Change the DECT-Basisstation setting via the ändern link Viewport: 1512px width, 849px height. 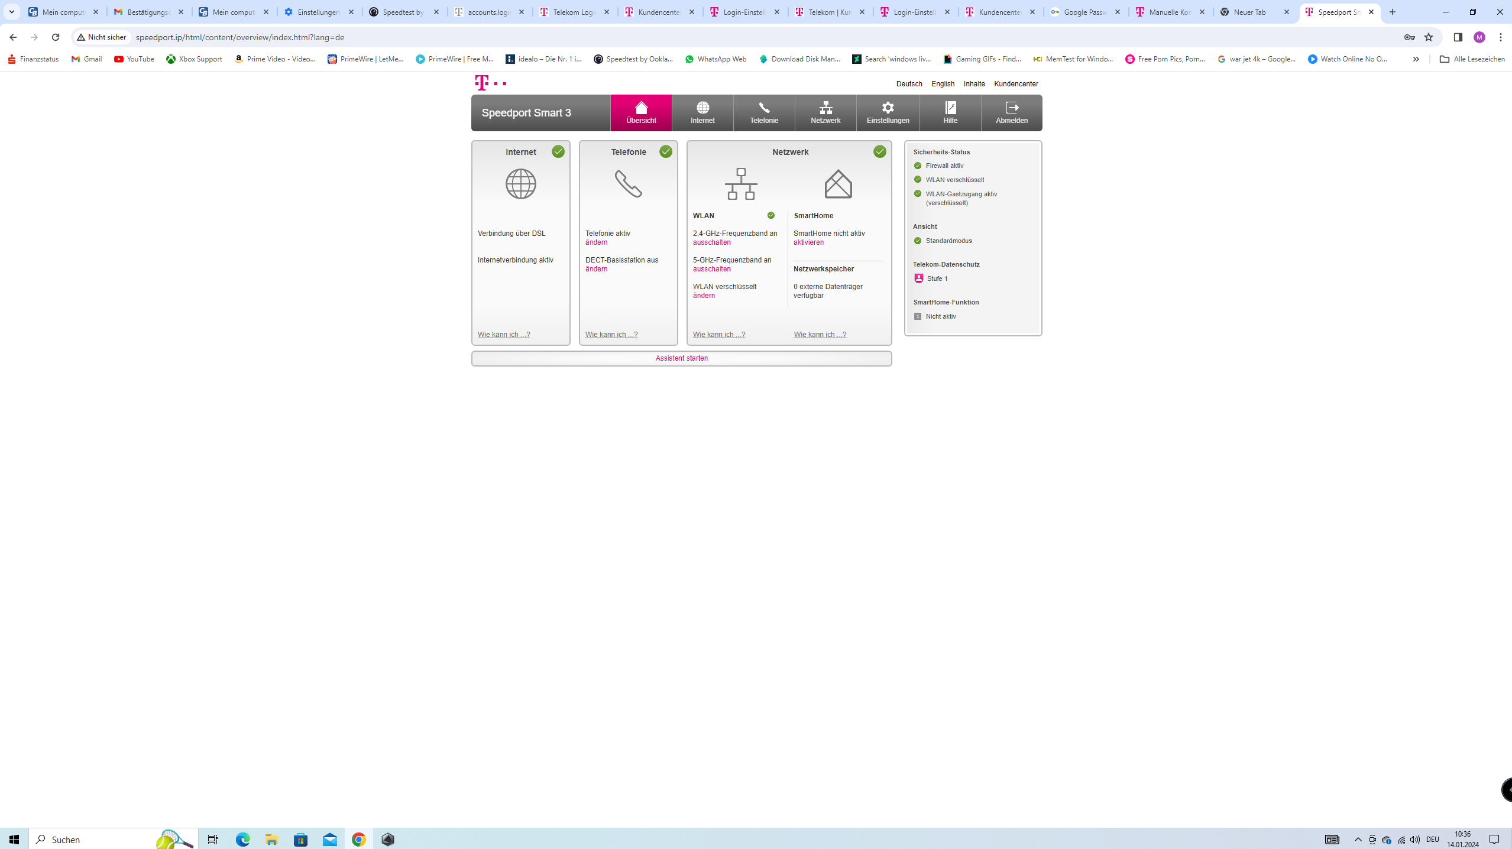click(x=596, y=269)
